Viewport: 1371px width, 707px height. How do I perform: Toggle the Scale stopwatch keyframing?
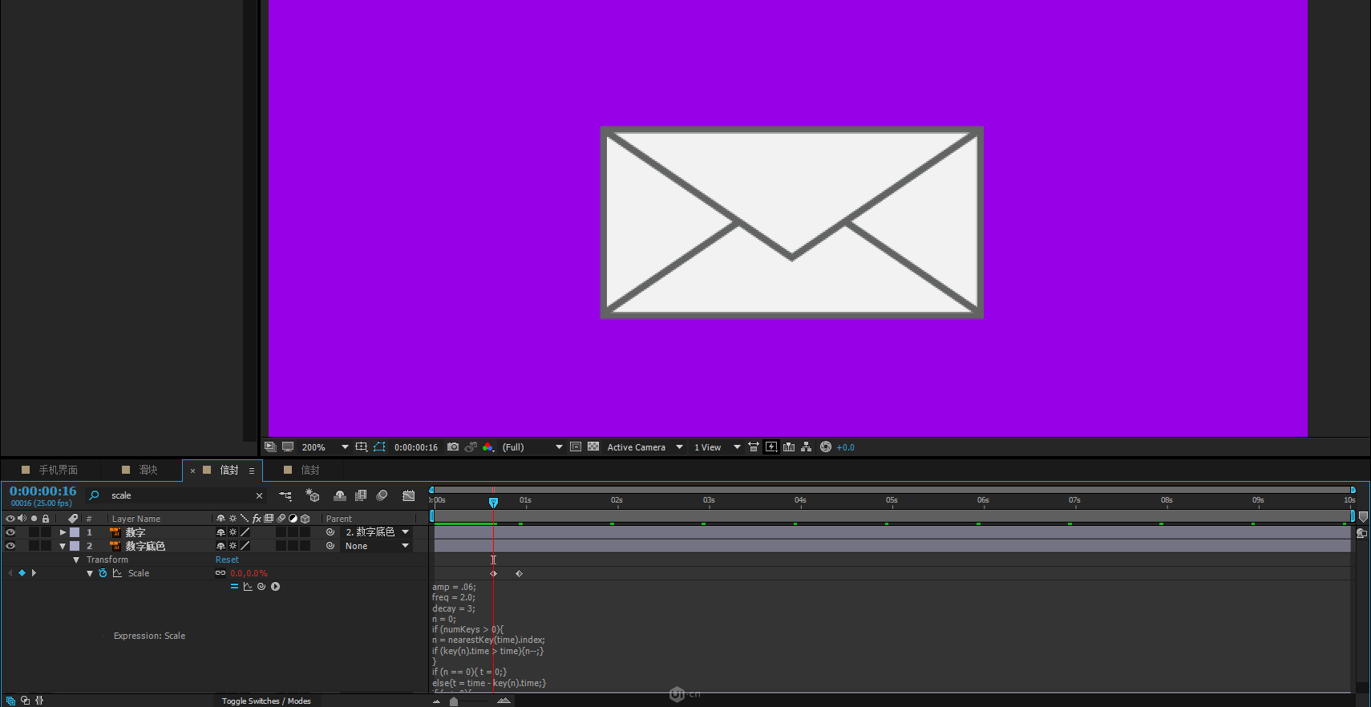103,573
